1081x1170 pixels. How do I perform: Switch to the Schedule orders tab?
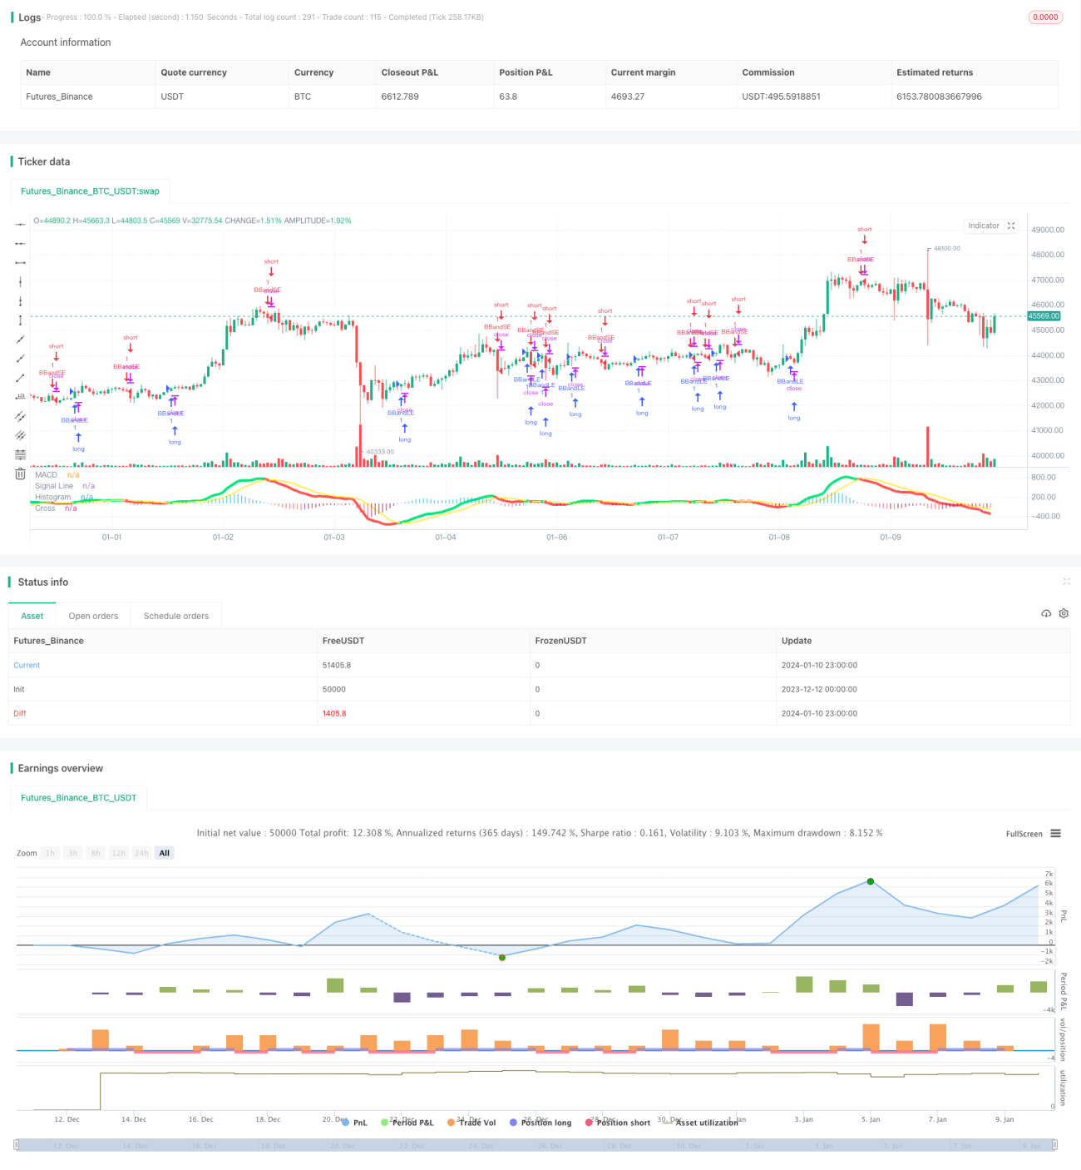point(176,616)
